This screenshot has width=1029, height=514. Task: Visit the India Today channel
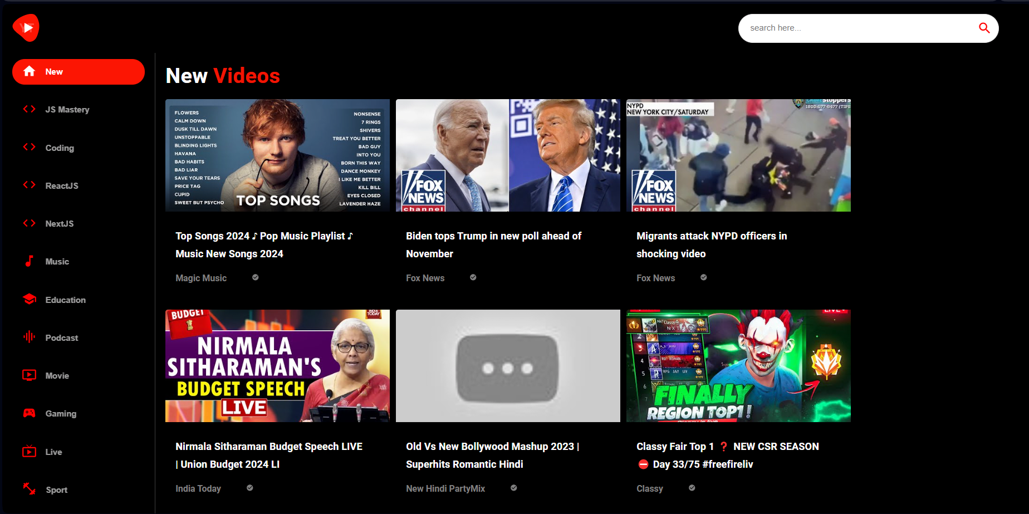click(198, 488)
